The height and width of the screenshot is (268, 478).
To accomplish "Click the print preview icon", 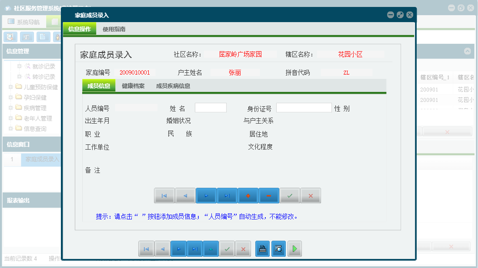I will [278, 248].
